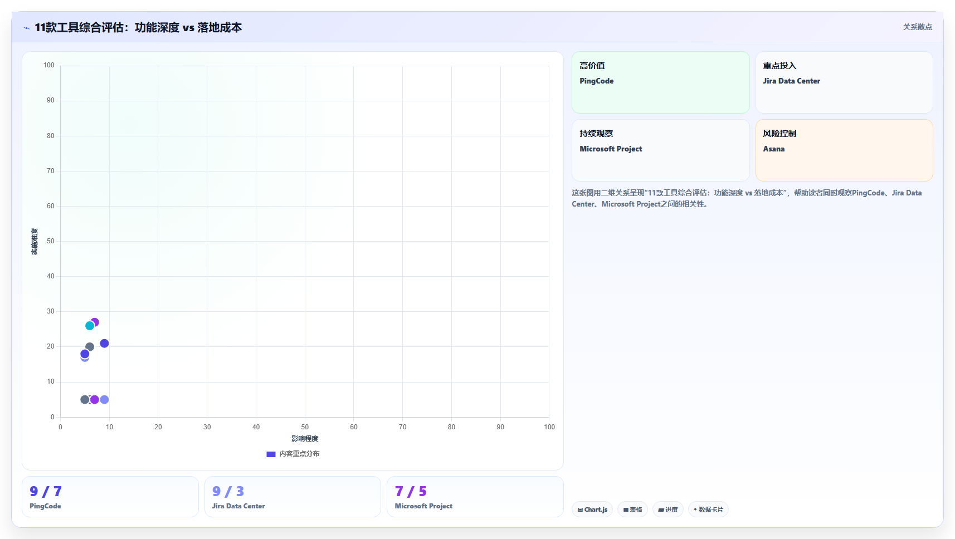Image resolution: width=955 pixels, height=539 pixels.
Task: Open the 重点投入 Jira Data Center card
Action: tap(844, 82)
